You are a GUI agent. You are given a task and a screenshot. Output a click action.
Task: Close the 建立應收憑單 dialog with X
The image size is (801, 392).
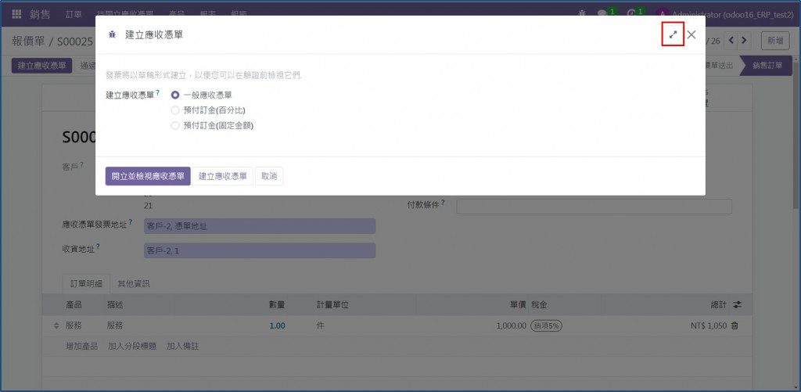point(691,34)
